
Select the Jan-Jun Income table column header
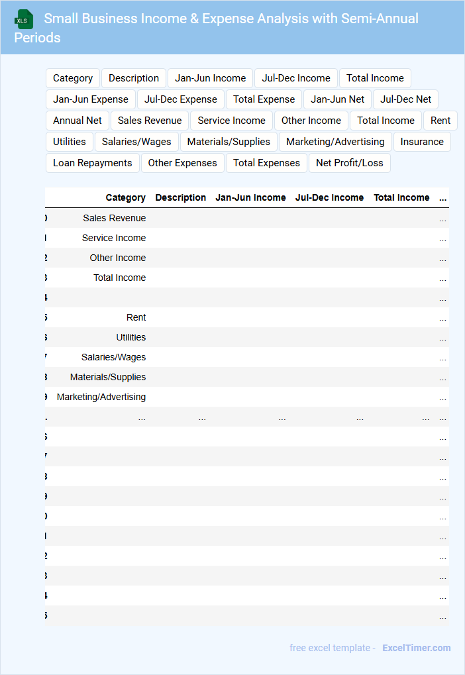[250, 197]
